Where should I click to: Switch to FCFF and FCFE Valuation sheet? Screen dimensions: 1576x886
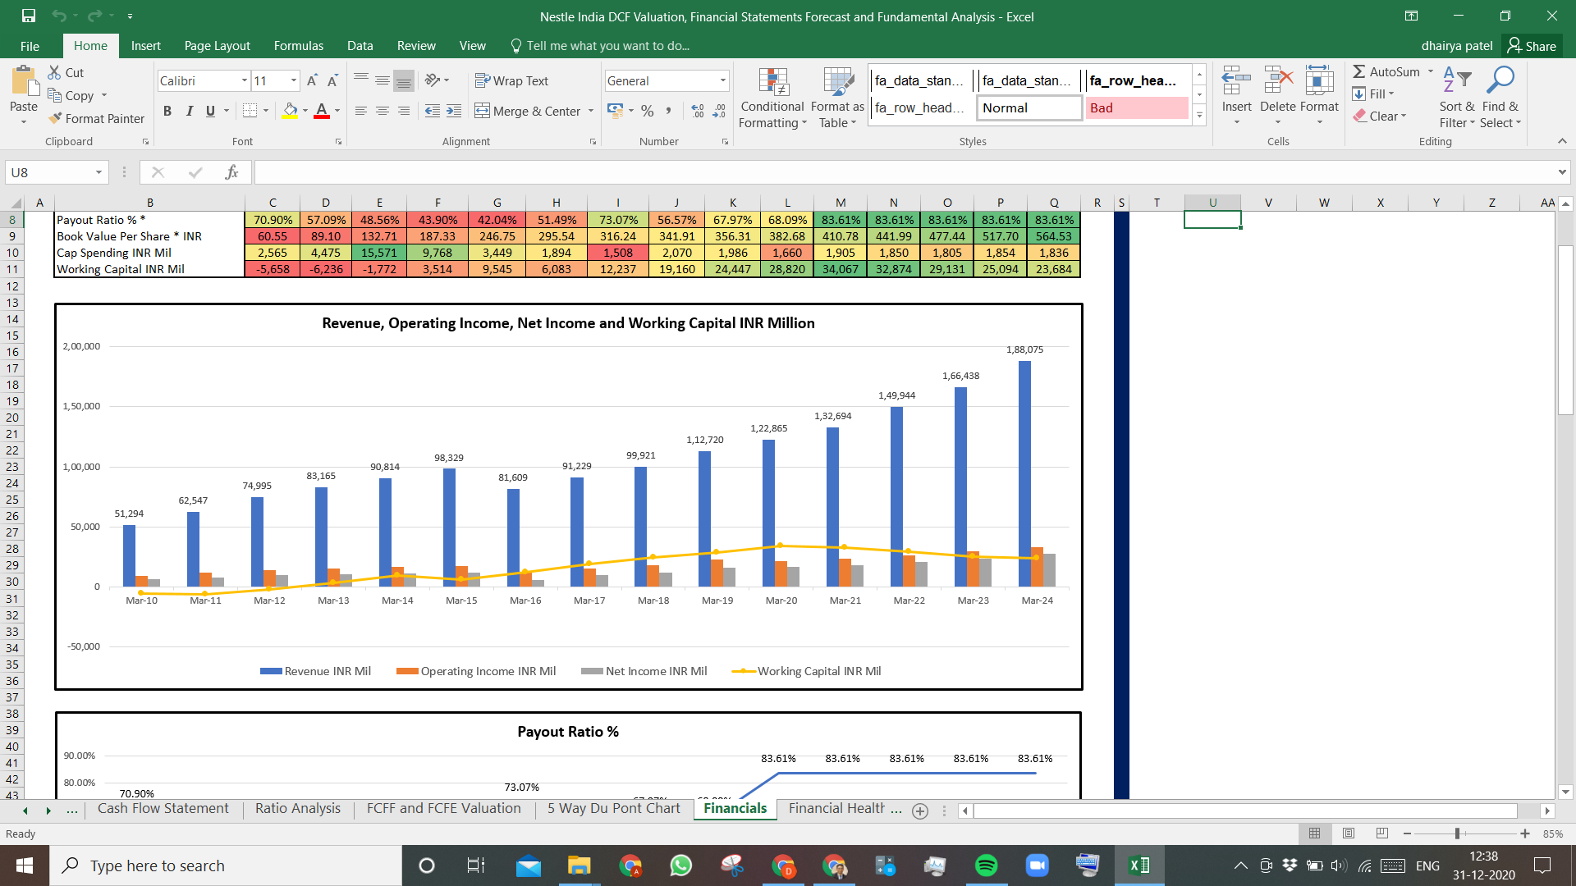coord(444,808)
